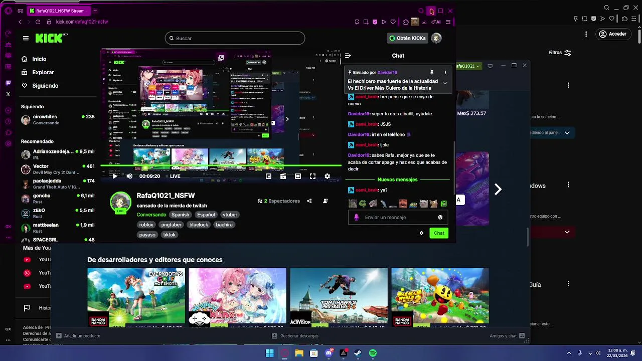642x361 pixels.
Task: Open a new browser tab
Action: 95,11
